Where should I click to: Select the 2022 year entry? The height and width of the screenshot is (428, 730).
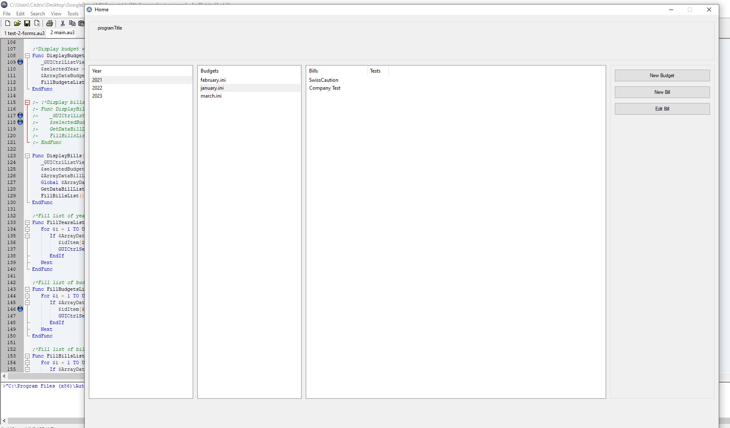coord(97,88)
